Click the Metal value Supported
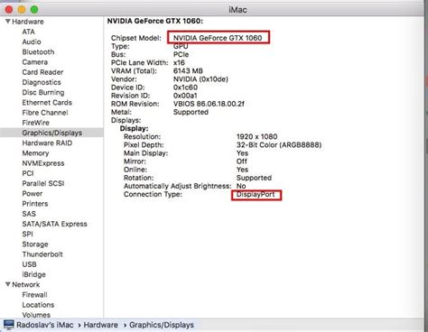This screenshot has width=428, height=332. click(191, 112)
